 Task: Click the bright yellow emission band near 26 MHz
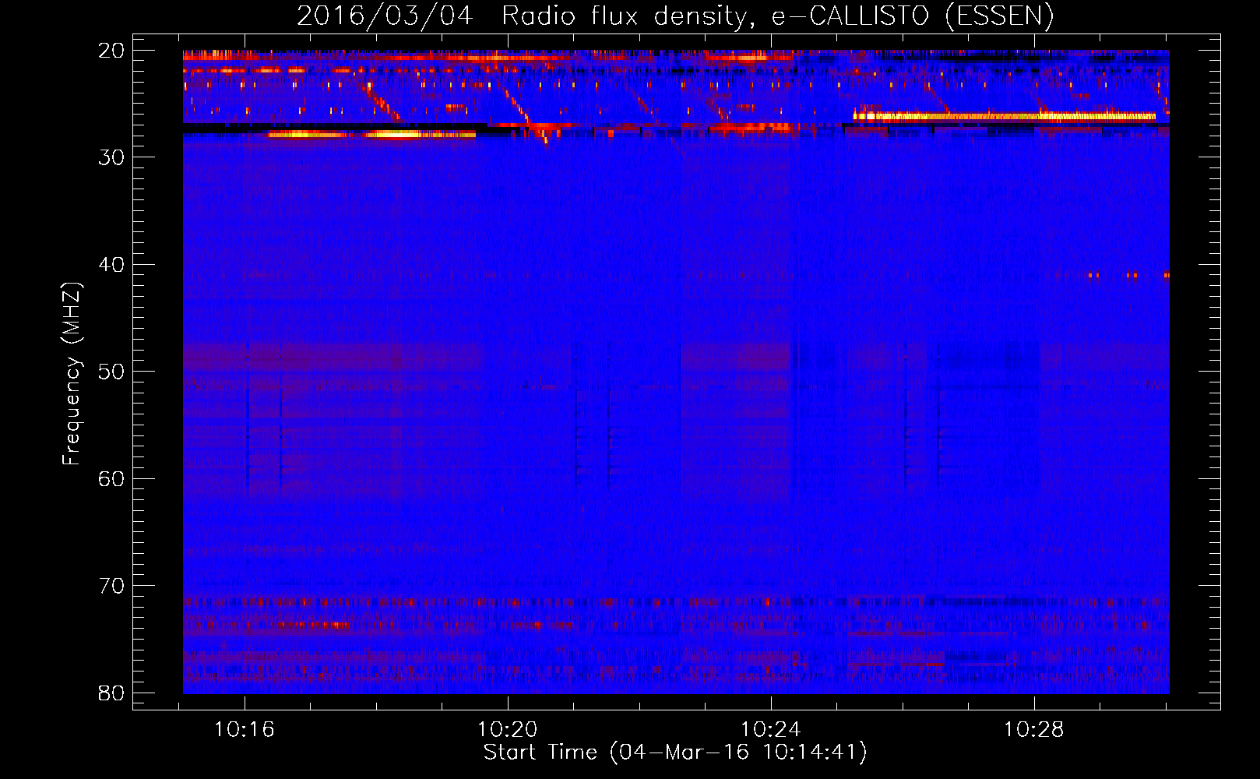[1005, 116]
